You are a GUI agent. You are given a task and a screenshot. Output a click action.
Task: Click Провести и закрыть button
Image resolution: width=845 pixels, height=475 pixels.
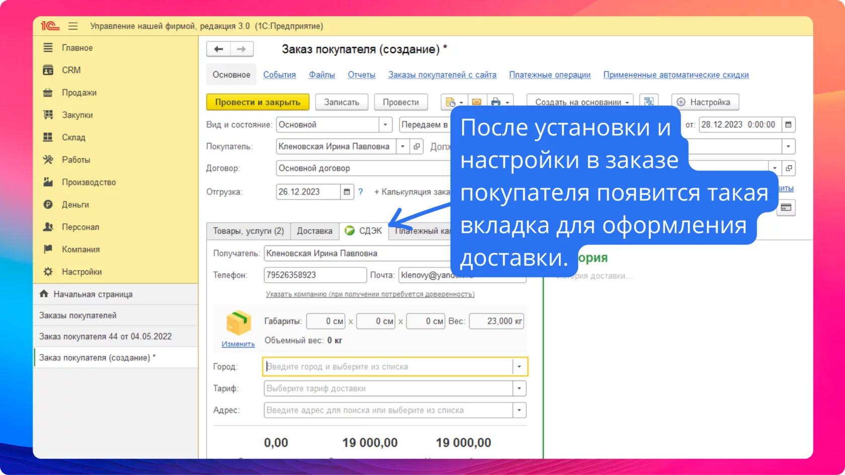[x=258, y=102]
